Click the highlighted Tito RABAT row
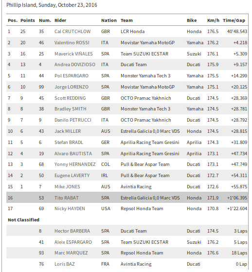The height and width of the screenshot is (272, 252). (x=127, y=198)
